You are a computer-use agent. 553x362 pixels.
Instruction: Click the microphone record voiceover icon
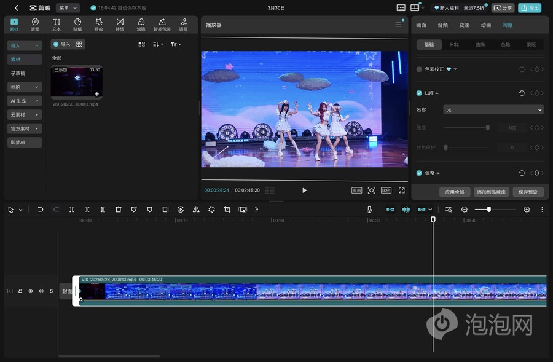(369, 210)
